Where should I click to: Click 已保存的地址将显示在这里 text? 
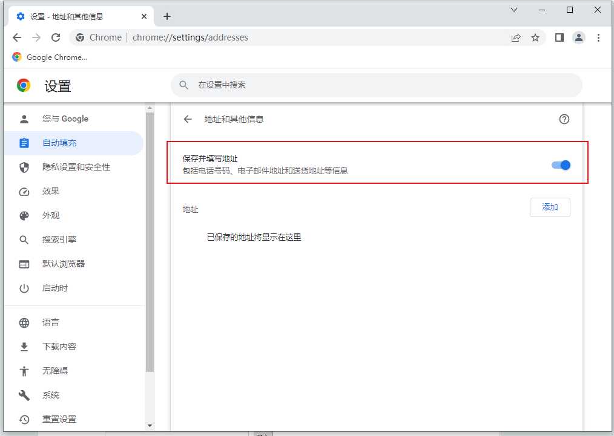[x=254, y=238]
